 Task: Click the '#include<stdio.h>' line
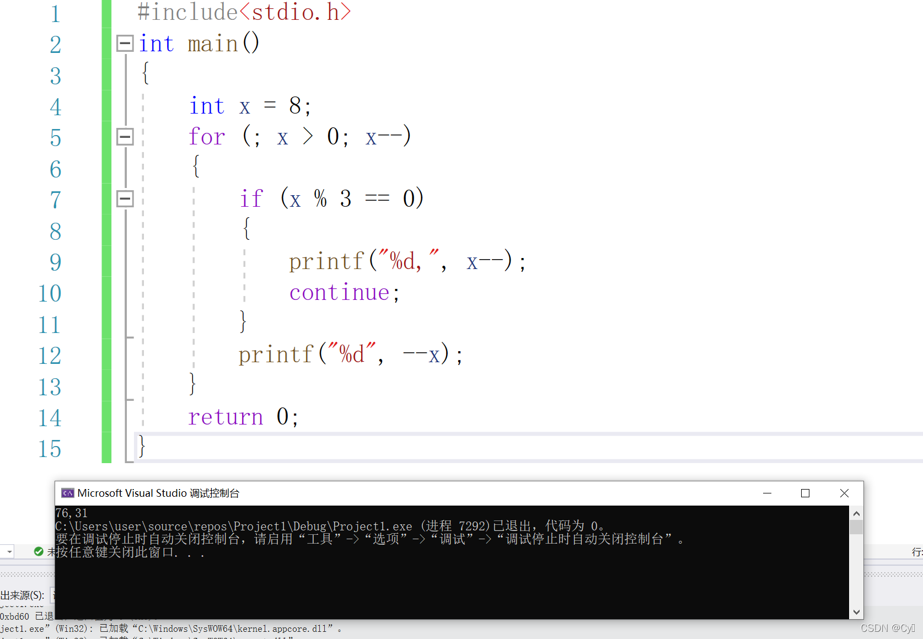[244, 12]
